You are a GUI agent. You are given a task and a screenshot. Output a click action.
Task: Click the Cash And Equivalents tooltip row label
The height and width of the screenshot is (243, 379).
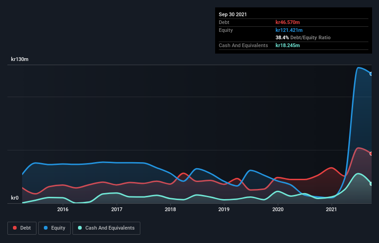click(x=243, y=45)
